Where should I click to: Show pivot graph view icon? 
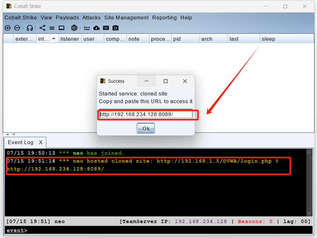[43, 28]
